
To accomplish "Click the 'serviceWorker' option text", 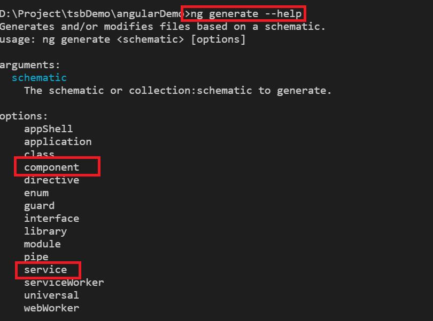I will pos(64,283).
